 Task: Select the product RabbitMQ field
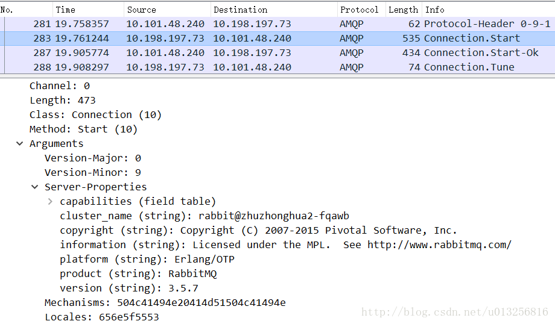point(138,273)
